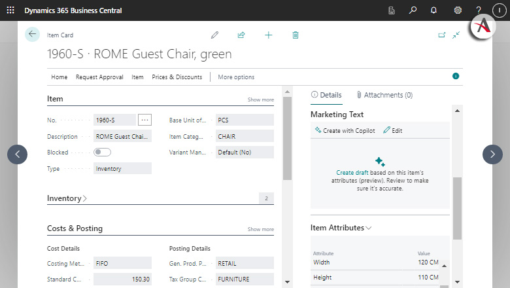The width and height of the screenshot is (510, 288).
Task: Open notifications bell
Action: pyautogui.click(x=433, y=10)
